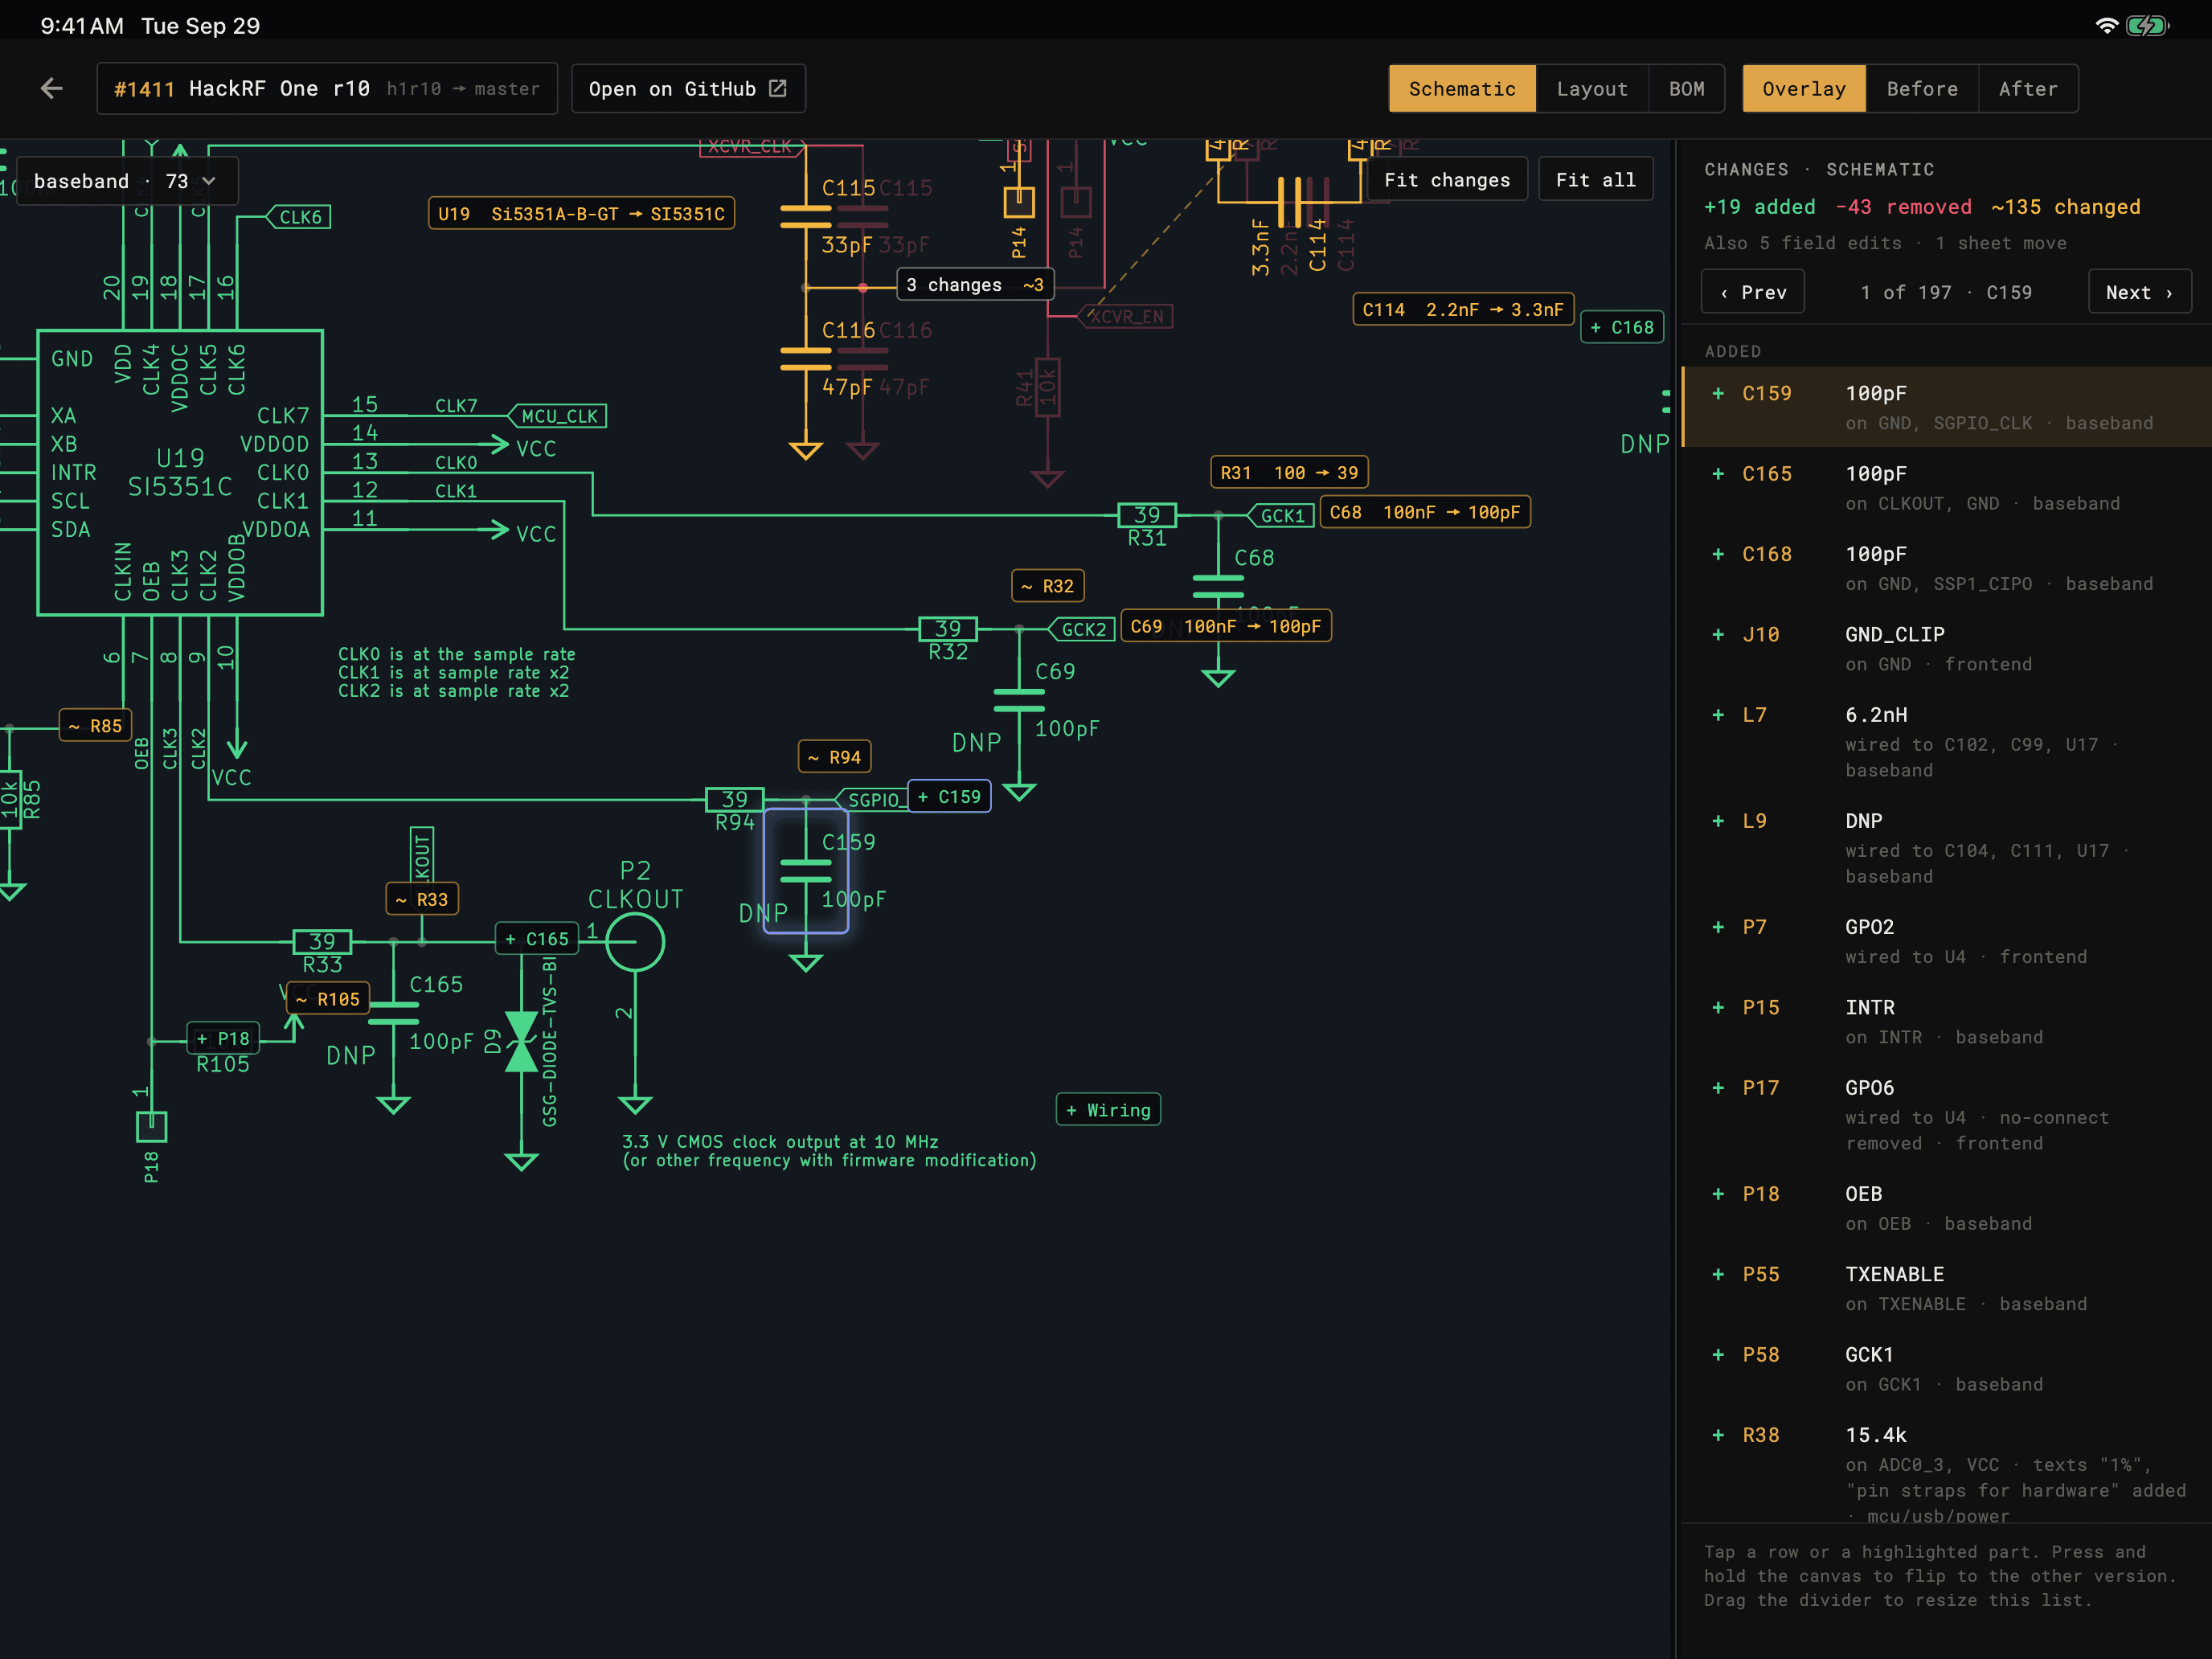Select the P7 GPO2 added row
The height and width of the screenshot is (1659, 2212).
pos(1947,941)
